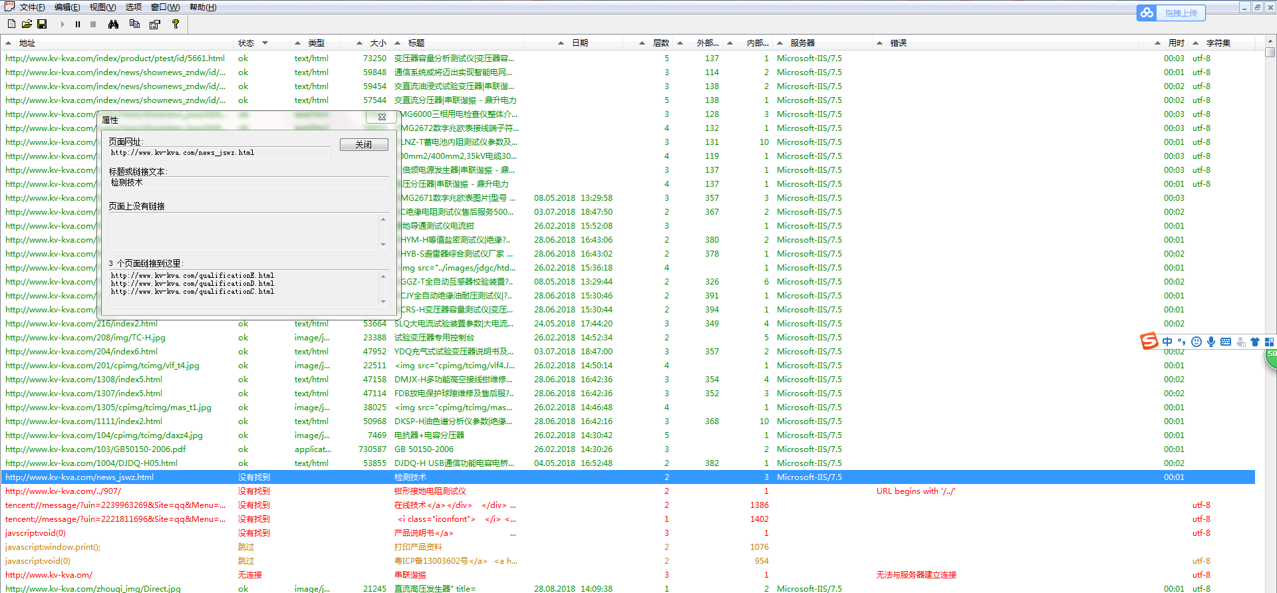Click the New document toolbar icon
This screenshot has width=1277, height=593.
pyautogui.click(x=11, y=24)
